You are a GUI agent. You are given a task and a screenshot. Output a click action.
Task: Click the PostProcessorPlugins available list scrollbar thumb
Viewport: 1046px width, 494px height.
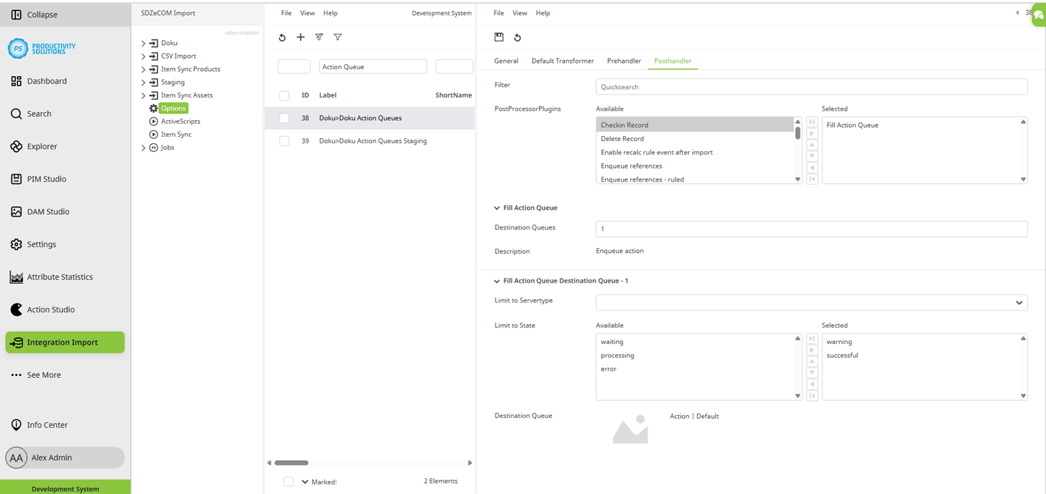[x=798, y=133]
